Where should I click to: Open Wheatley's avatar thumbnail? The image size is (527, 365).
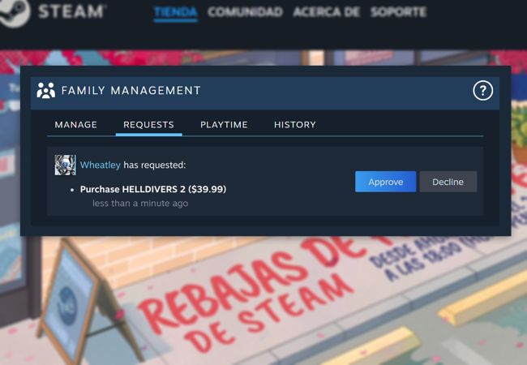click(66, 165)
